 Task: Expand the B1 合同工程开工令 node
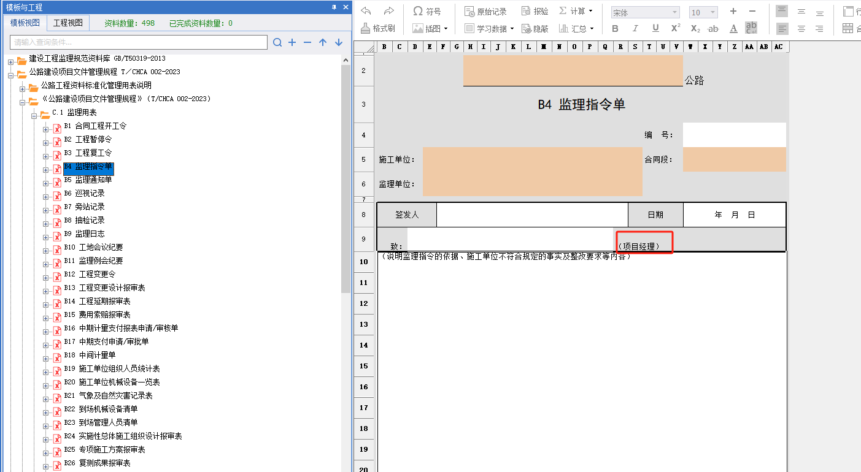(x=46, y=129)
